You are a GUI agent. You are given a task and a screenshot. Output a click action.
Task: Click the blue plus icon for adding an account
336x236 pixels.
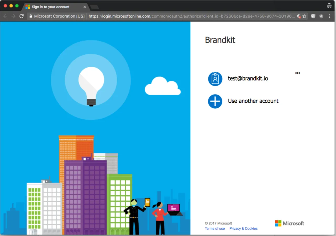tap(215, 101)
